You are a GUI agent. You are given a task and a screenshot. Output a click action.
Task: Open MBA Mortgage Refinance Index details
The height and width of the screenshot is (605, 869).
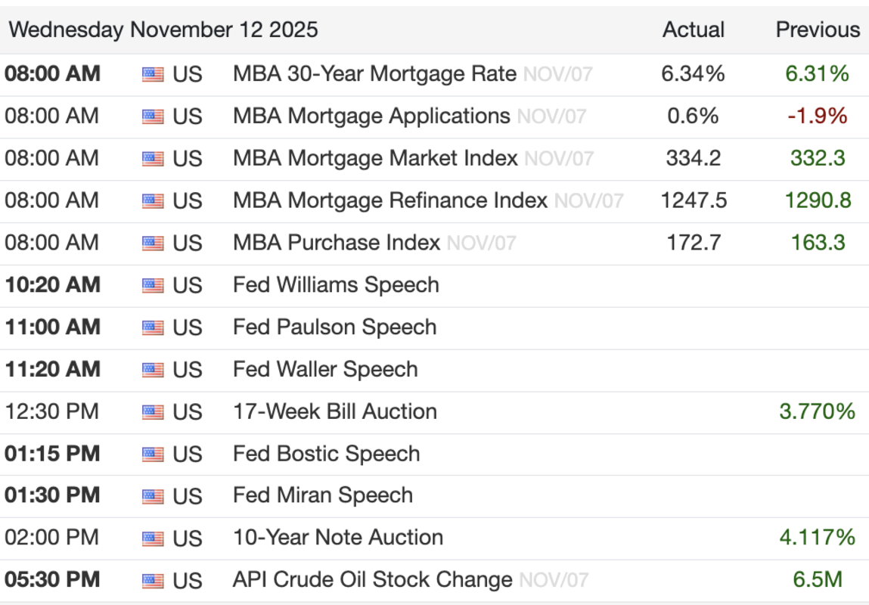pyautogui.click(x=389, y=201)
